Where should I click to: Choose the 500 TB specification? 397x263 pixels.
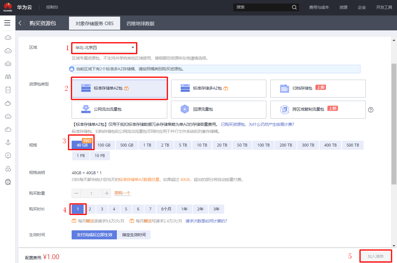(x=353, y=145)
